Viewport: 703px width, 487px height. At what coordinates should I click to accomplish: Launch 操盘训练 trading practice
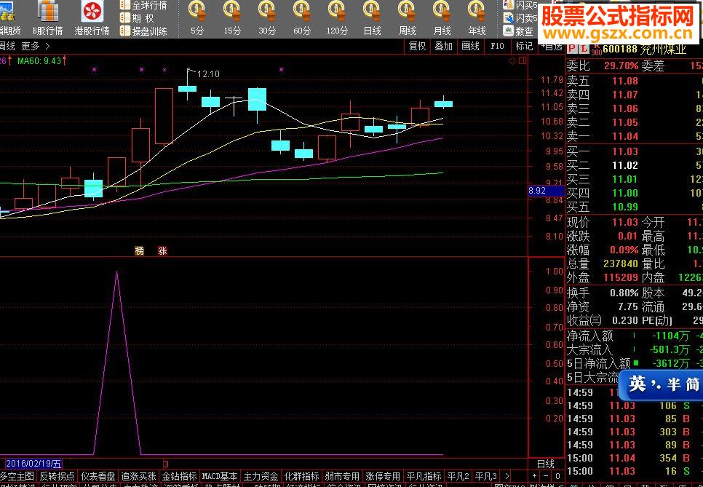tap(144, 31)
